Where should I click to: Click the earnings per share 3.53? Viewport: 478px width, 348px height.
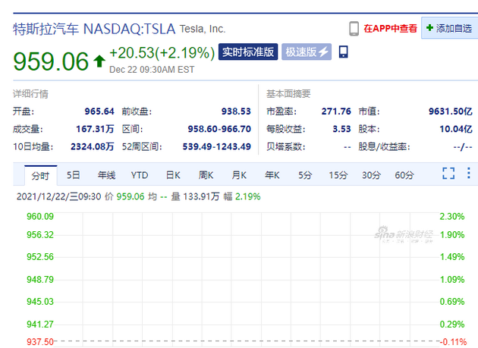click(x=341, y=129)
